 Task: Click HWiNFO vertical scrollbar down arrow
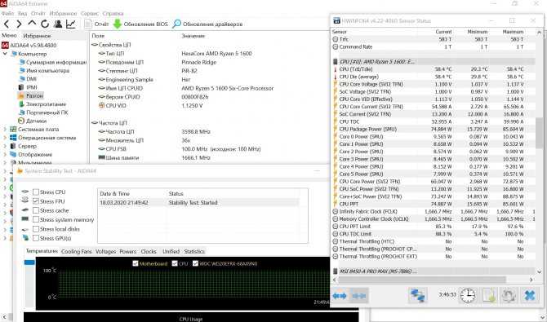point(540,271)
